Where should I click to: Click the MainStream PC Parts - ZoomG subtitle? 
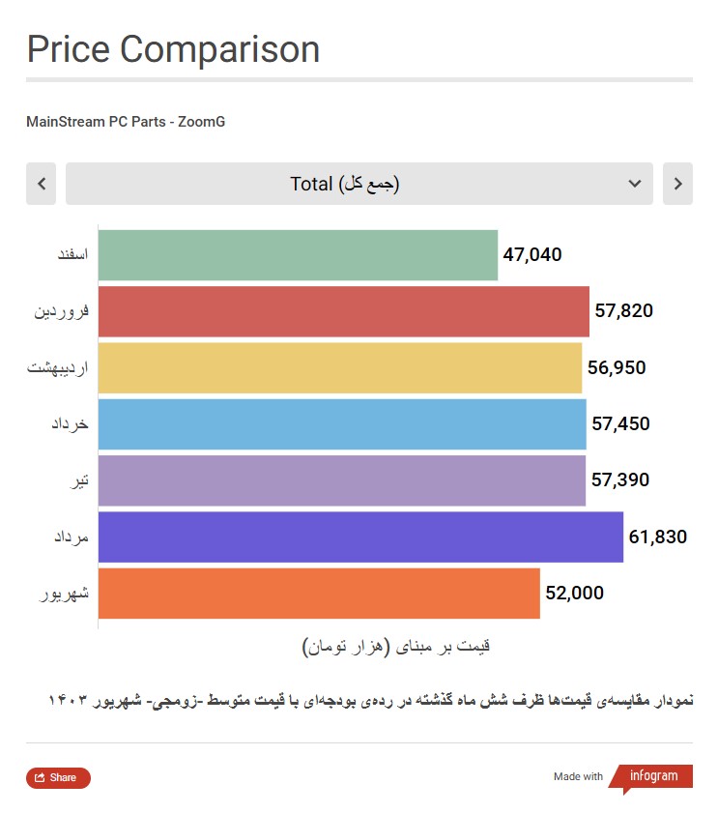126,122
